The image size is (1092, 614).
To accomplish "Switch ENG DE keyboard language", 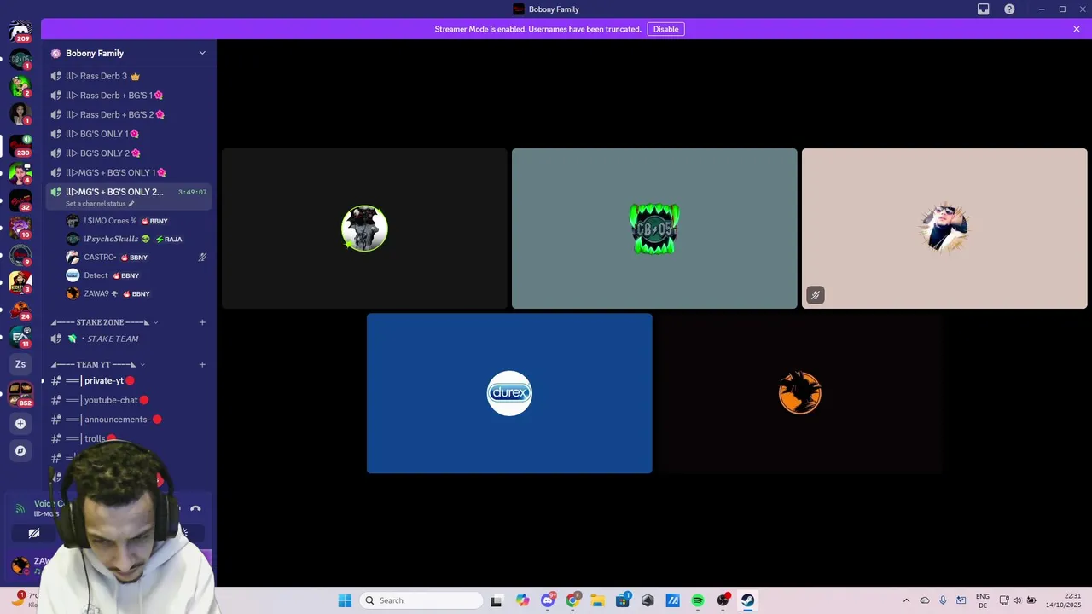I will pyautogui.click(x=983, y=600).
